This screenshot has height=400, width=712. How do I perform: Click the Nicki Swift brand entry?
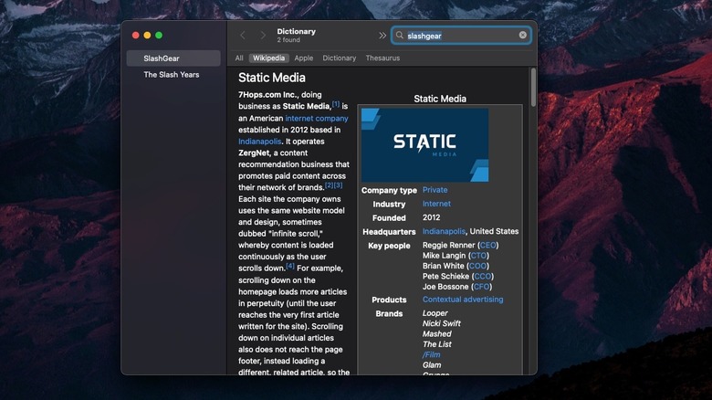tap(442, 323)
